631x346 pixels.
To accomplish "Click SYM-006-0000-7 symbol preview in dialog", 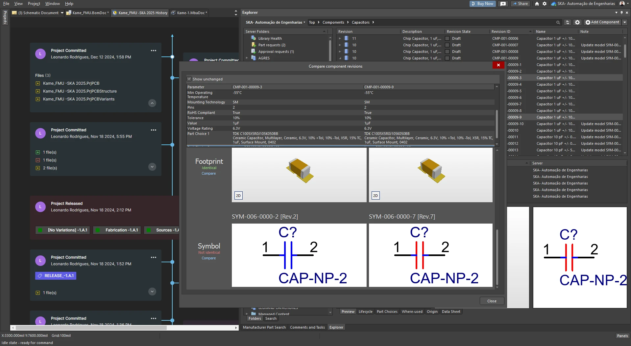I will click(431, 255).
